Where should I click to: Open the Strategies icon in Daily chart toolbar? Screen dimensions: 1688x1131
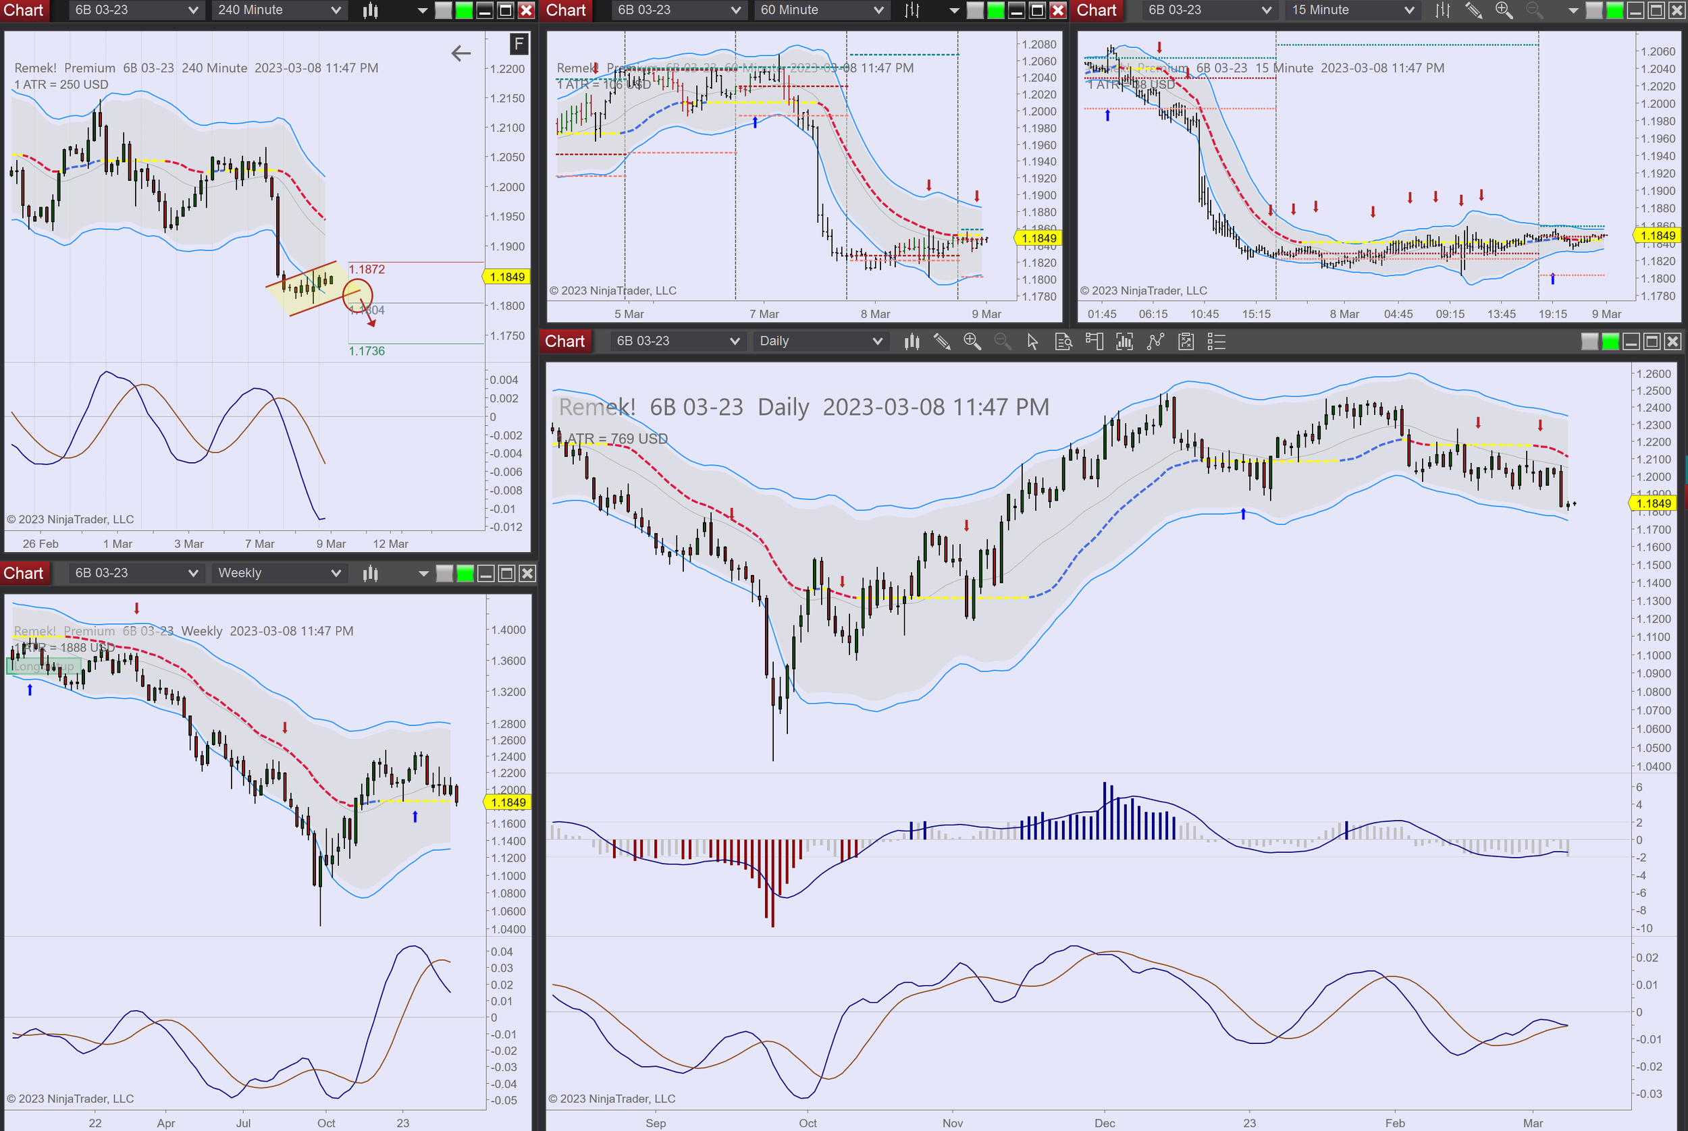[1186, 341]
